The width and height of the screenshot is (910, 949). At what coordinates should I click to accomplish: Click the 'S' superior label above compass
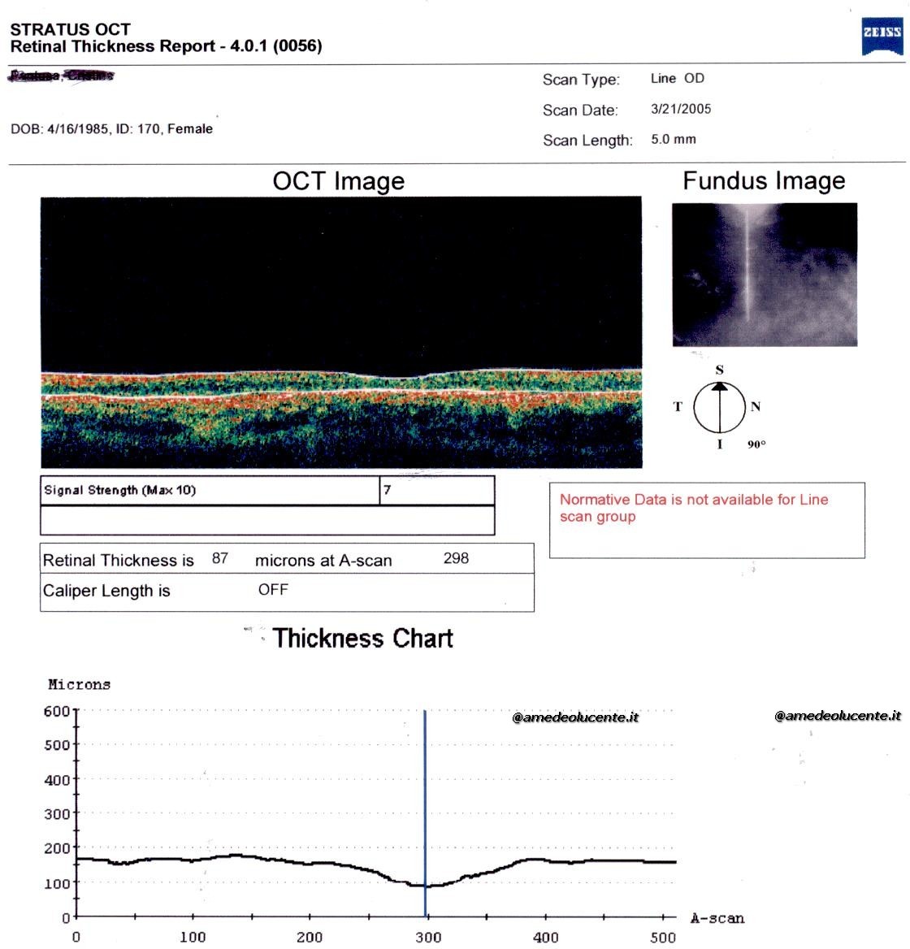click(x=719, y=370)
